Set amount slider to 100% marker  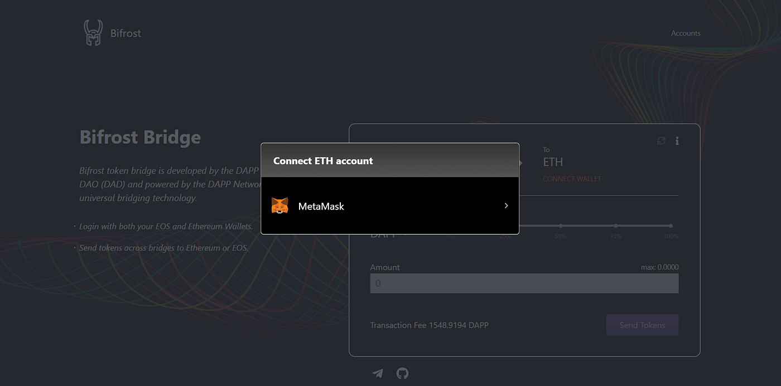(x=671, y=226)
